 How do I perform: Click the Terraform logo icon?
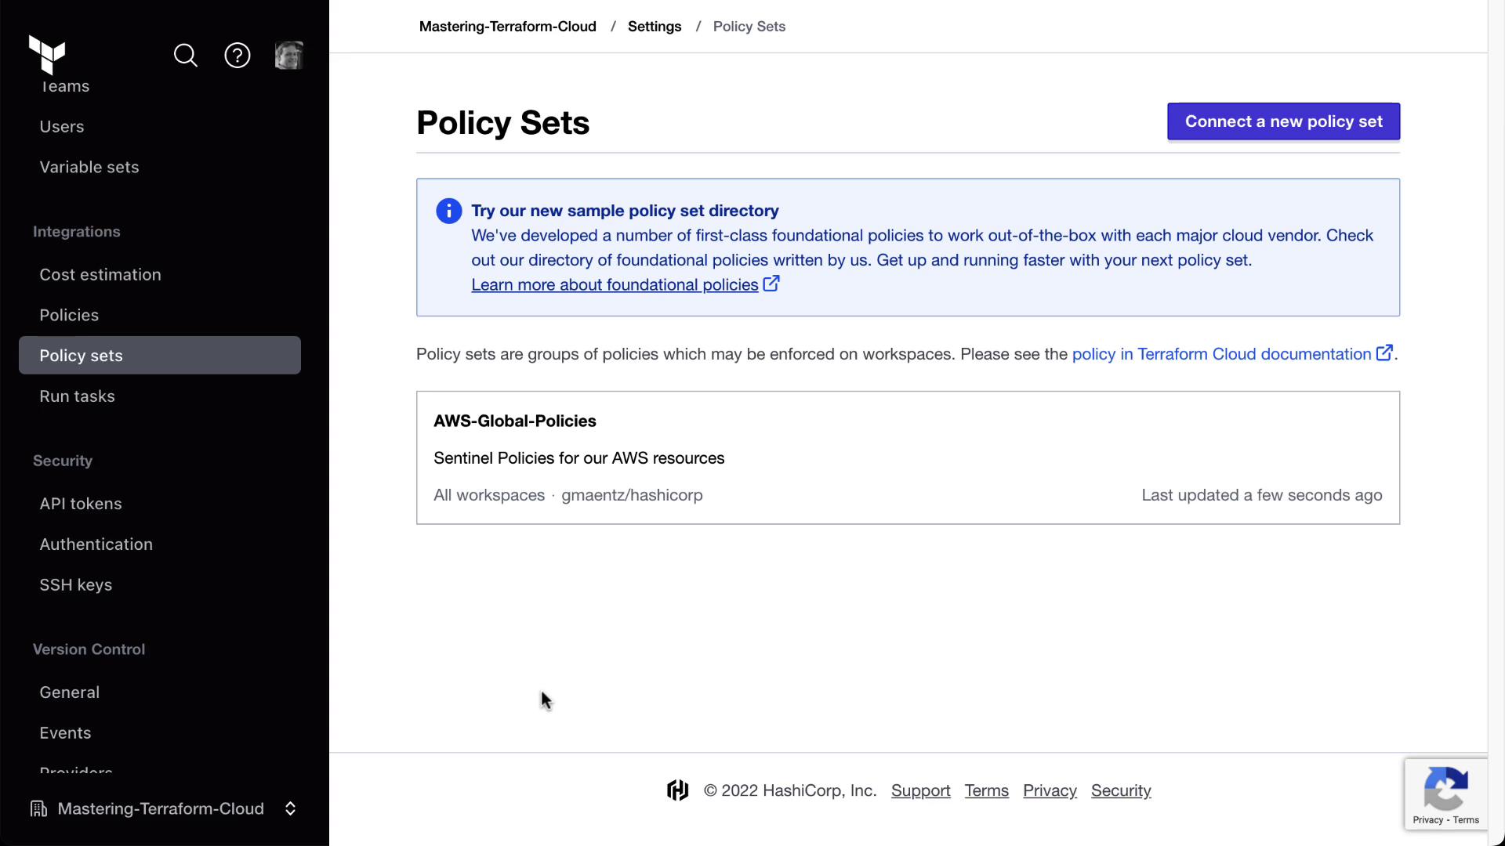(x=47, y=55)
